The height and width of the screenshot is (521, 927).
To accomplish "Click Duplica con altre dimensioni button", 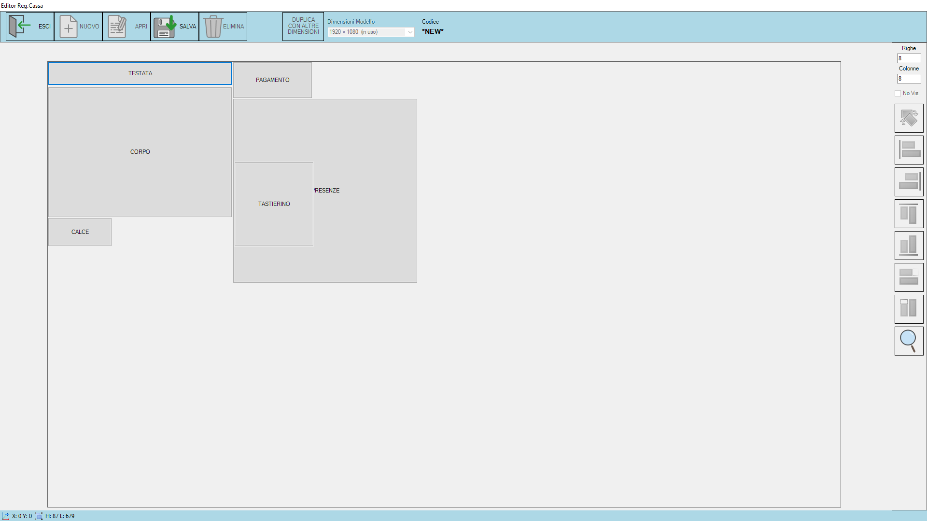I will coord(303,26).
